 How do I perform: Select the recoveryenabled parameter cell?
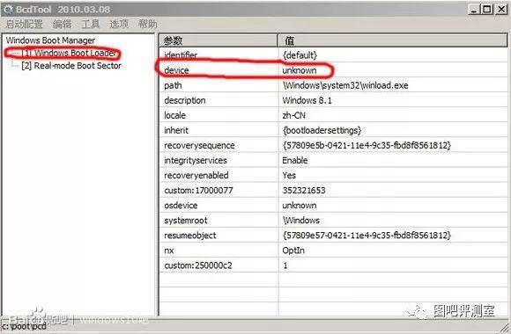pyautogui.click(x=219, y=175)
